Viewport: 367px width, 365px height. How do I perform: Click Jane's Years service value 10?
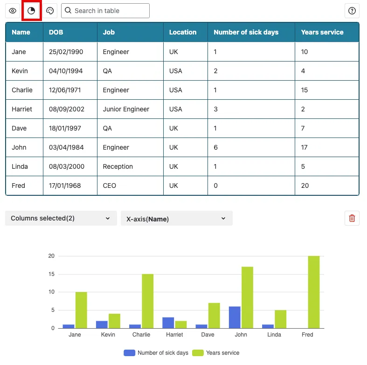point(304,52)
